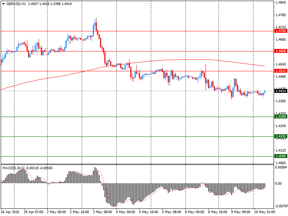Select the 1.4365 price scale value

click(281, 101)
